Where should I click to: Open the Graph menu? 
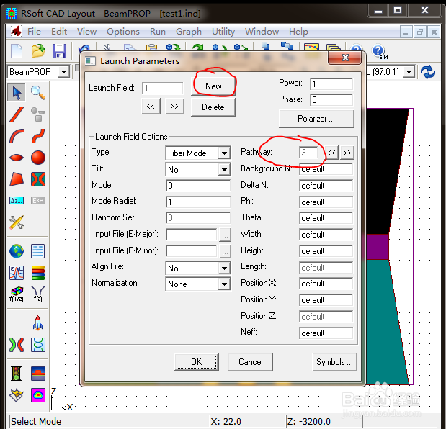(x=189, y=32)
